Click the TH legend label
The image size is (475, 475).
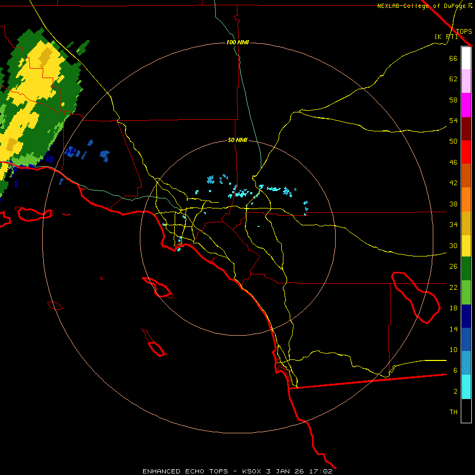pos(453,412)
